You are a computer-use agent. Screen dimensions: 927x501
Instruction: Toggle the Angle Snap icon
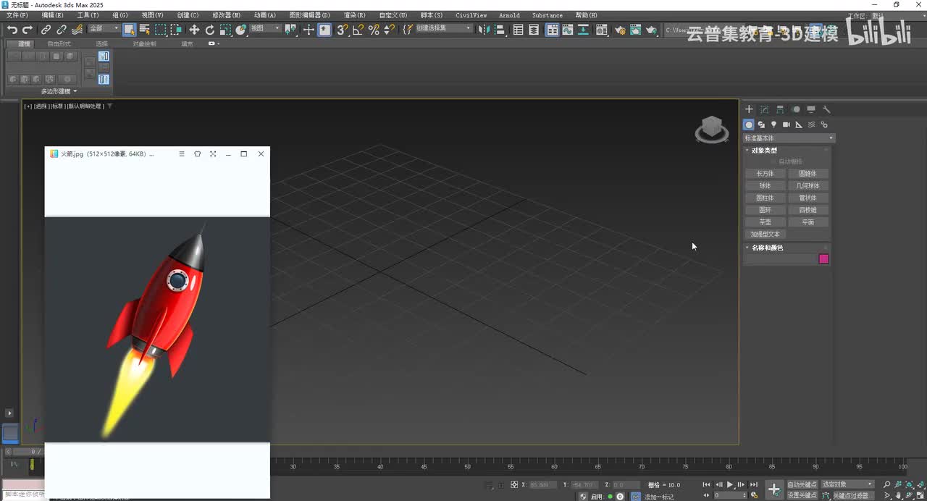pos(358,30)
